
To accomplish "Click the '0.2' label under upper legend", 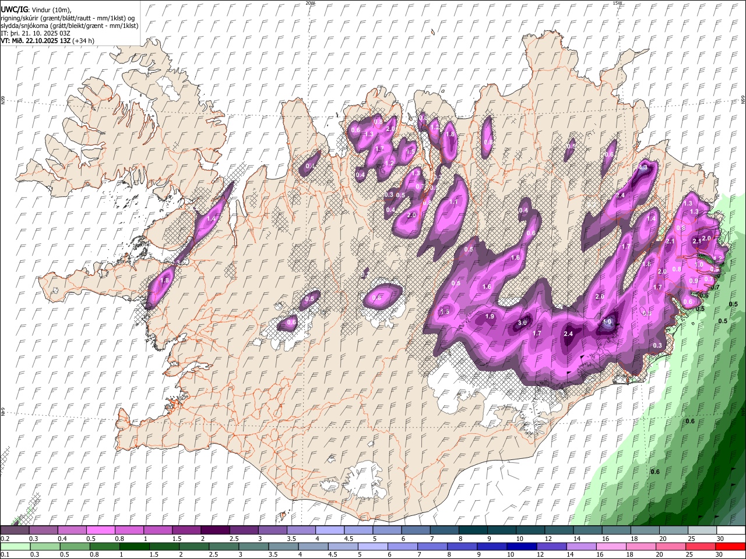I will (4, 539).
